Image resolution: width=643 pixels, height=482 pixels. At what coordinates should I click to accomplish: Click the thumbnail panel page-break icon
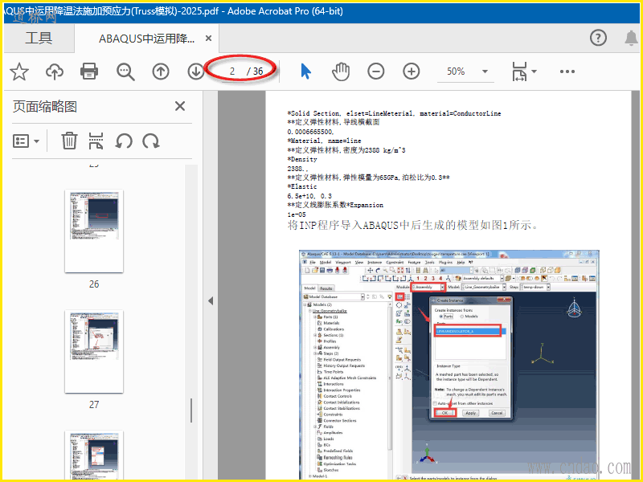[x=96, y=141]
